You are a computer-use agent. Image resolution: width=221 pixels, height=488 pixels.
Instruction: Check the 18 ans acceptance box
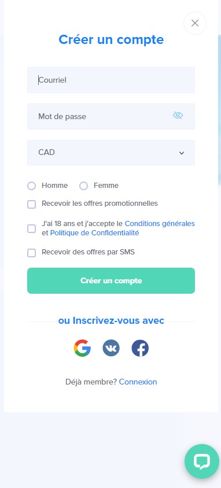(x=31, y=228)
